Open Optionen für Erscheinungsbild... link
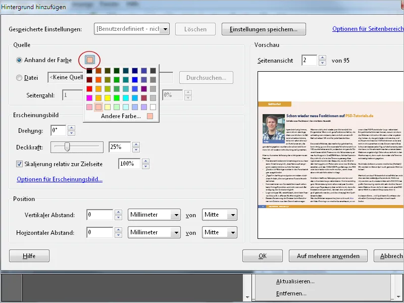The image size is (404, 303). tap(60, 179)
